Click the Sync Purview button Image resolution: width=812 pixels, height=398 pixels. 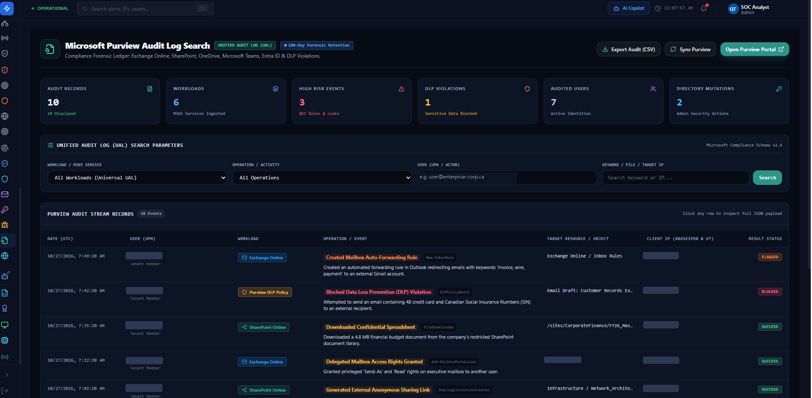(690, 50)
